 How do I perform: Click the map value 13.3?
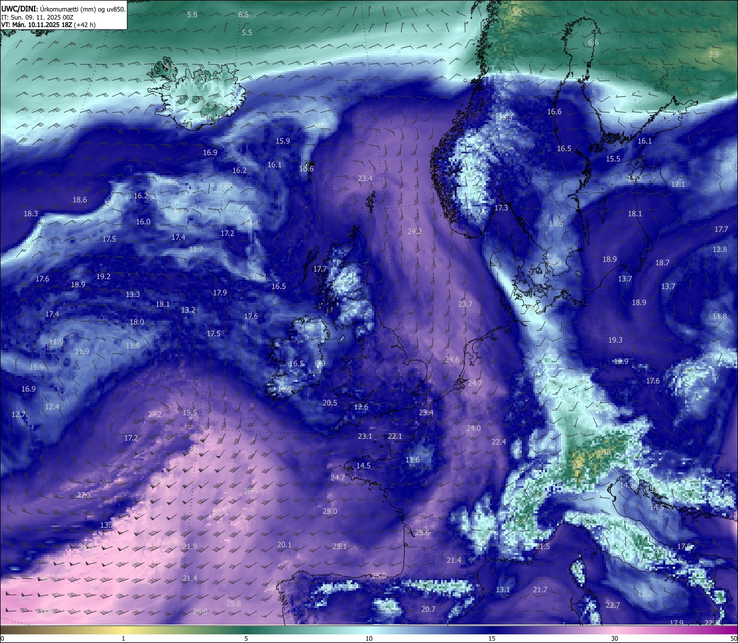133,295
